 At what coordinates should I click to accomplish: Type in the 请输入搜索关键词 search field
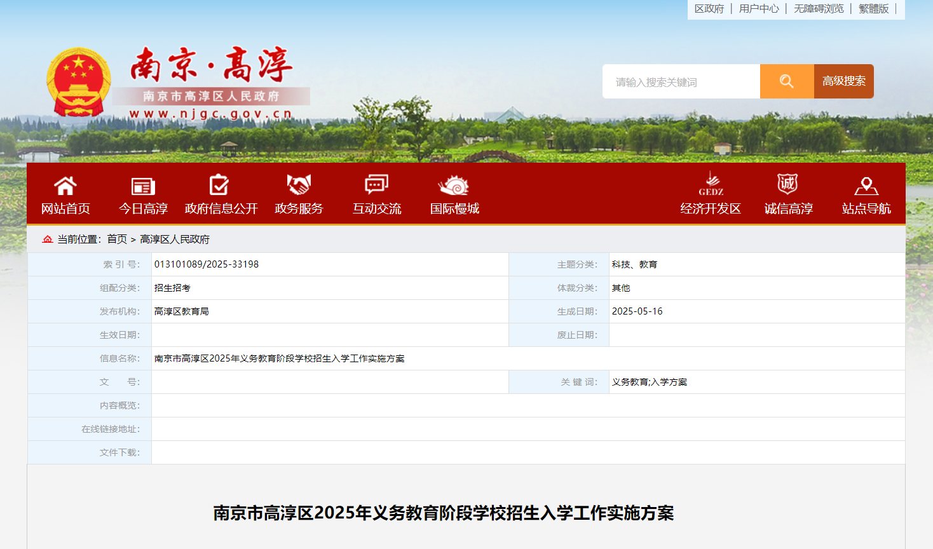pyautogui.click(x=680, y=82)
